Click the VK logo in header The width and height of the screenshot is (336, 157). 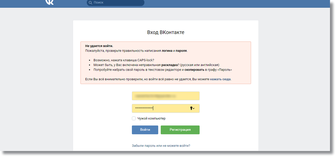click(x=50, y=2)
